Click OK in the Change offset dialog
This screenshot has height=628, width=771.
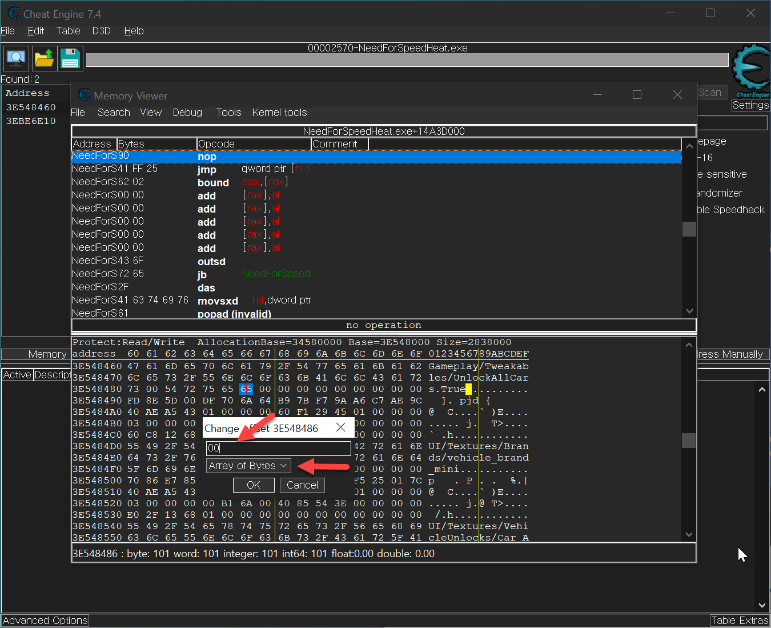(254, 485)
